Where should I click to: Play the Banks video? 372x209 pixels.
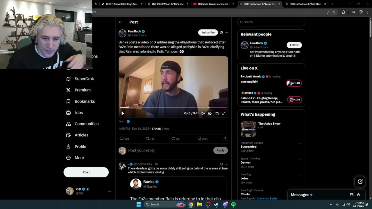point(123,113)
